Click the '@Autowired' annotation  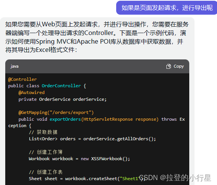[31, 92]
